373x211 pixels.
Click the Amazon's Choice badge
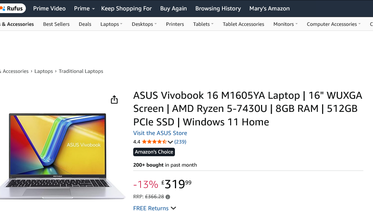coord(154,152)
